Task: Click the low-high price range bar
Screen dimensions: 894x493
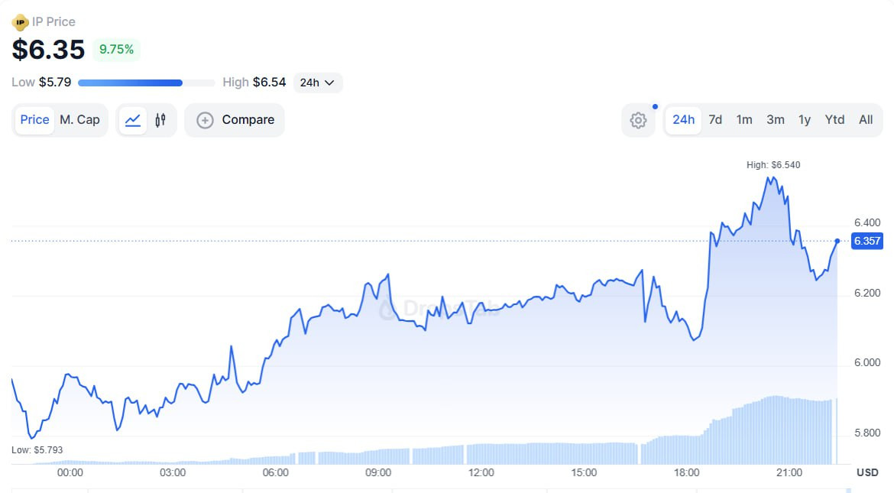Action: click(147, 83)
